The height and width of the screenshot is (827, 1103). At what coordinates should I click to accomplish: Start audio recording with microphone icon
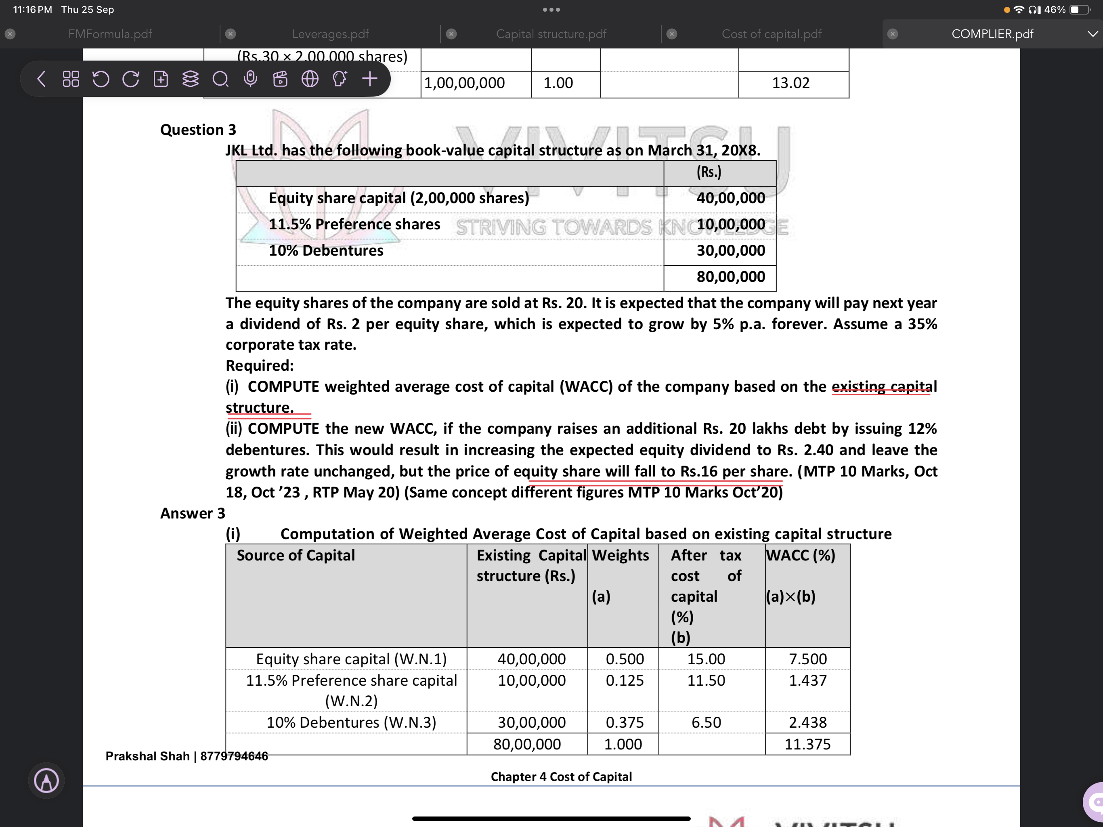coord(250,79)
